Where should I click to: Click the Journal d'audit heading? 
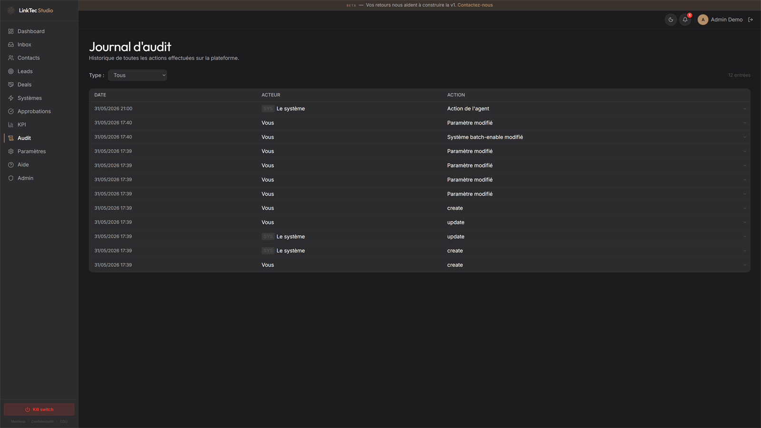[x=130, y=47]
